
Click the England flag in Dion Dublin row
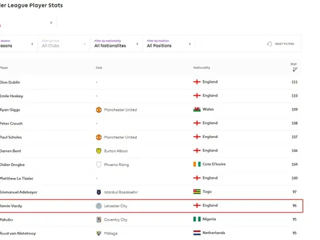[x=197, y=82]
